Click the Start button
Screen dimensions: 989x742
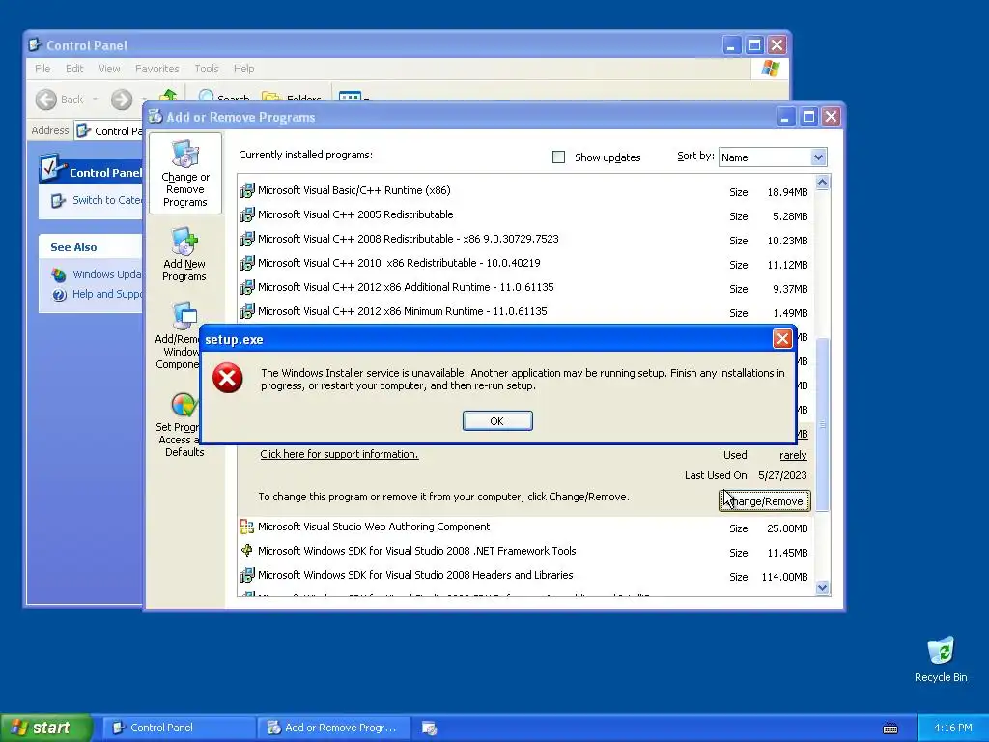pyautogui.click(x=46, y=728)
